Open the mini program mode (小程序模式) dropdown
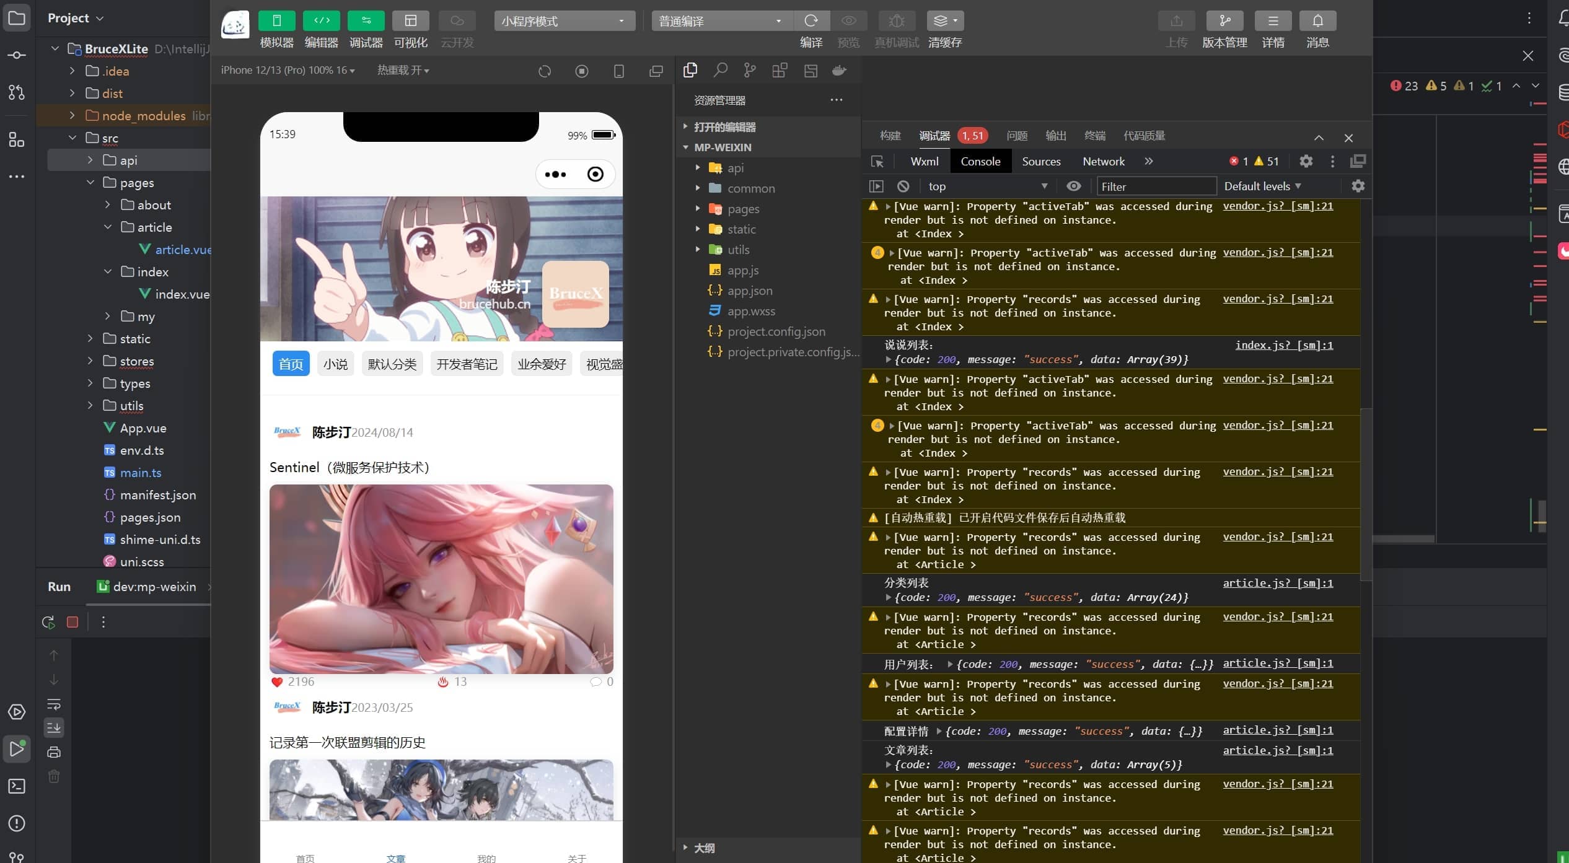The height and width of the screenshot is (863, 1569). (x=565, y=21)
